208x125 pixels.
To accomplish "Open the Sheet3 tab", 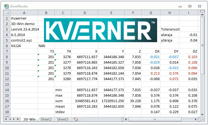I will [63, 119].
